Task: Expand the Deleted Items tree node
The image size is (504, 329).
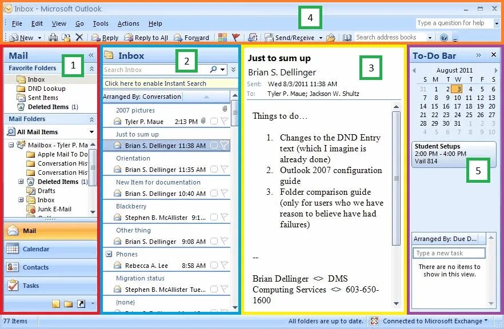Action: click(x=21, y=182)
